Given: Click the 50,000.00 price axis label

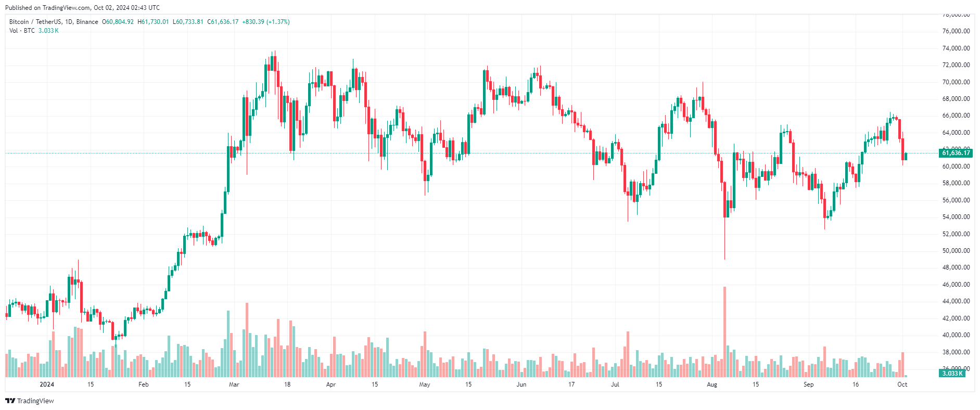Looking at the screenshot, I should [956, 251].
